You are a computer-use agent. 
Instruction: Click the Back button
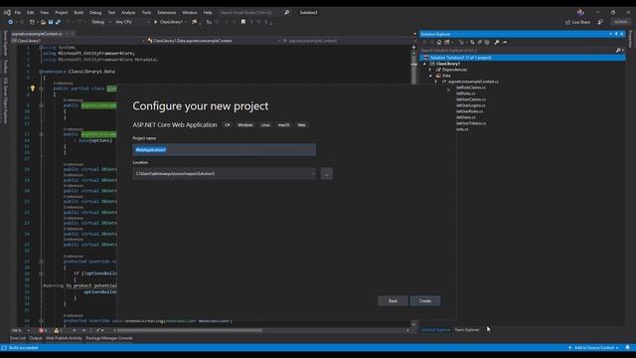393,301
